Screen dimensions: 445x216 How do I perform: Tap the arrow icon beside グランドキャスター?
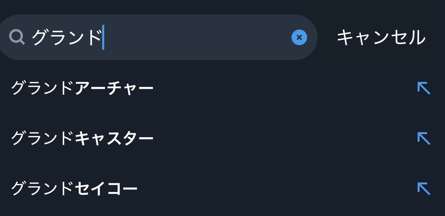(x=424, y=138)
